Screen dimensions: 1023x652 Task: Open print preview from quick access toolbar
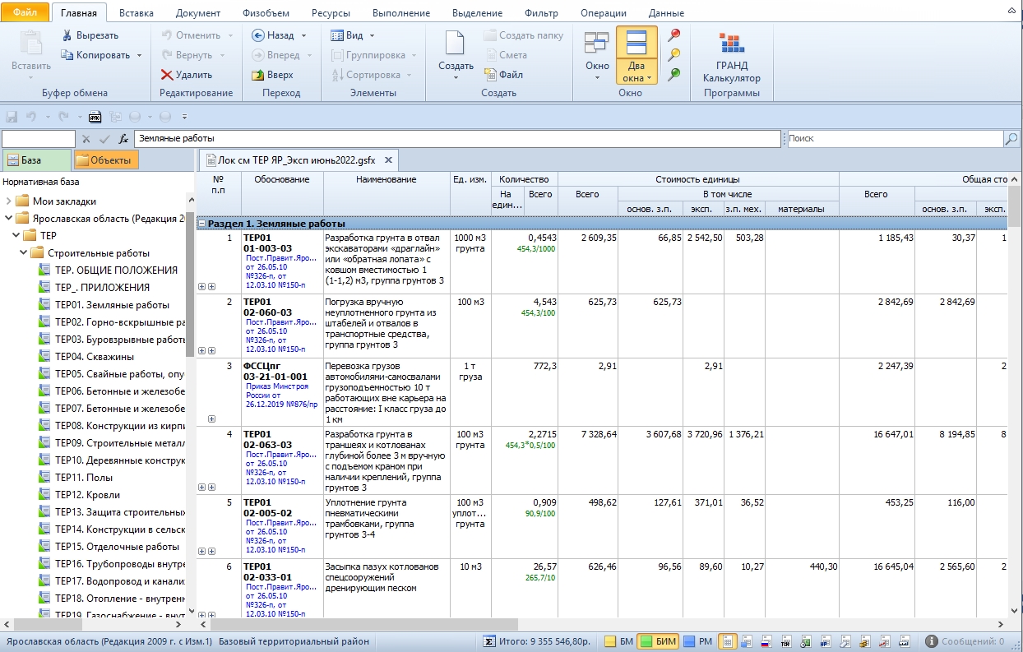coord(95,117)
